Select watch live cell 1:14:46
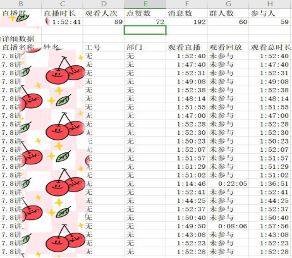292x258 pixels. 186,183
